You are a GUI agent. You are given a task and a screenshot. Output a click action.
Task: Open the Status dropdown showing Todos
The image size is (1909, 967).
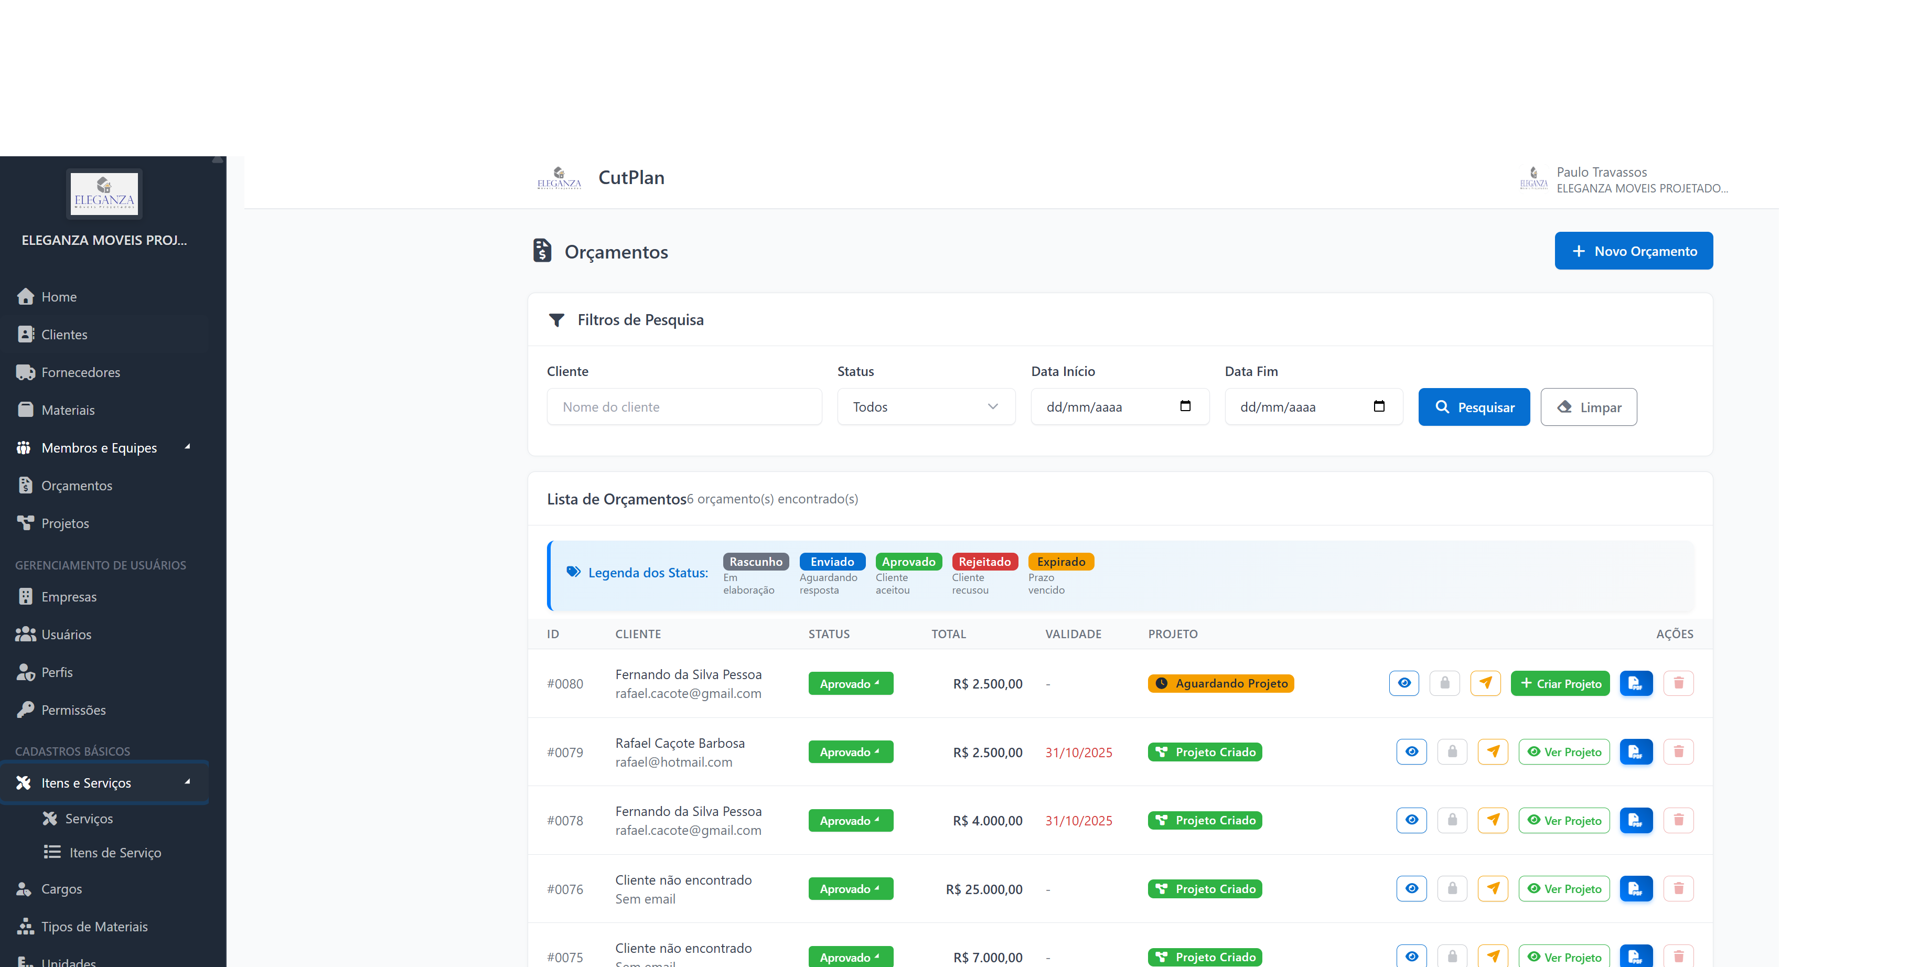(926, 407)
